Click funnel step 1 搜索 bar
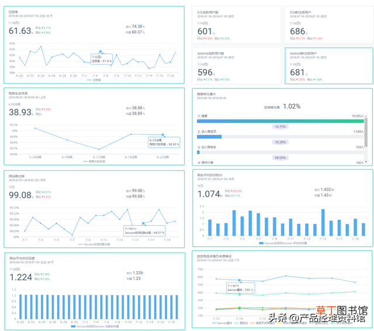The width and height of the screenshot is (374, 331). [280, 121]
